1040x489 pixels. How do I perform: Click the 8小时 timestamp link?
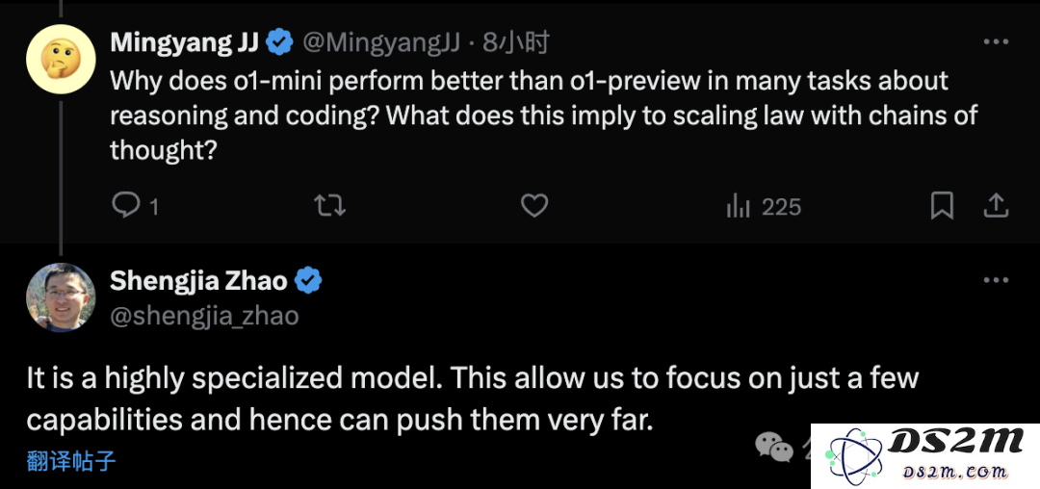[516, 43]
